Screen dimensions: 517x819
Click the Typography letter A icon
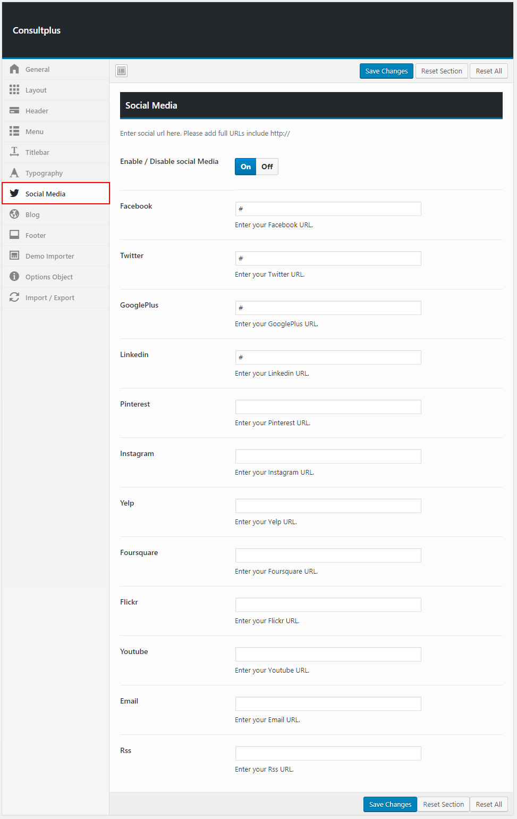tap(14, 173)
